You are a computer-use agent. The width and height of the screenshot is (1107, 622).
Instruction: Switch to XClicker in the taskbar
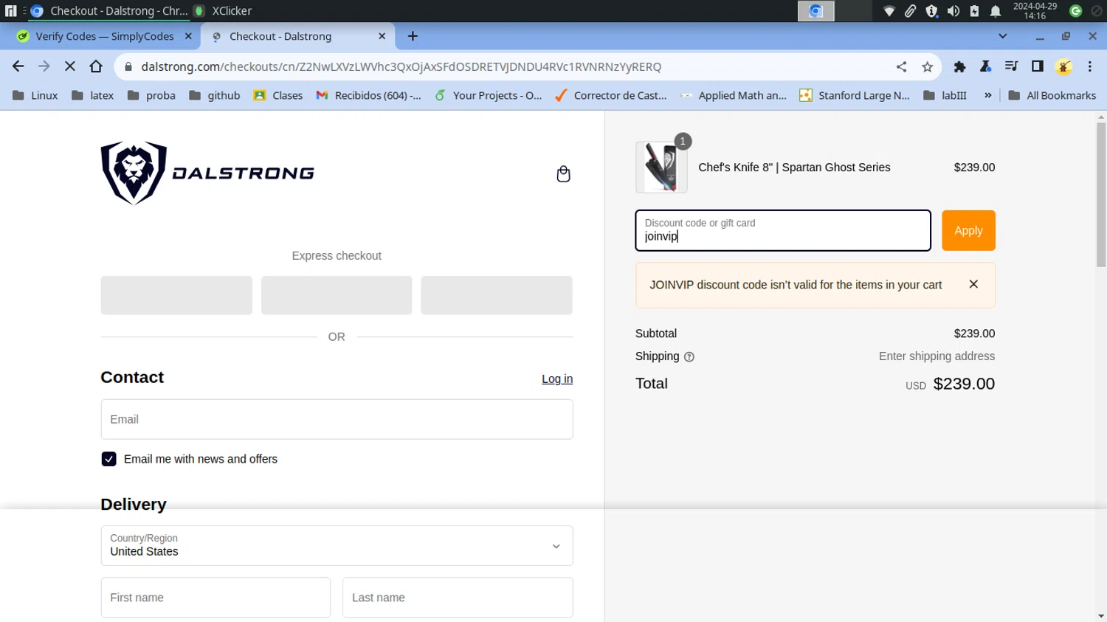223,11
